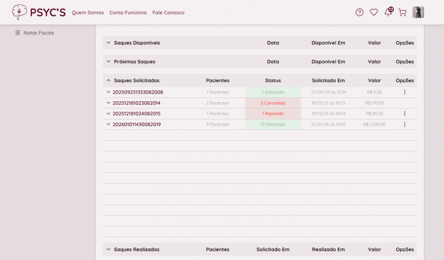The height and width of the screenshot is (260, 444).
Task: Click the PSYC'S tree logo
Action: tap(20, 12)
